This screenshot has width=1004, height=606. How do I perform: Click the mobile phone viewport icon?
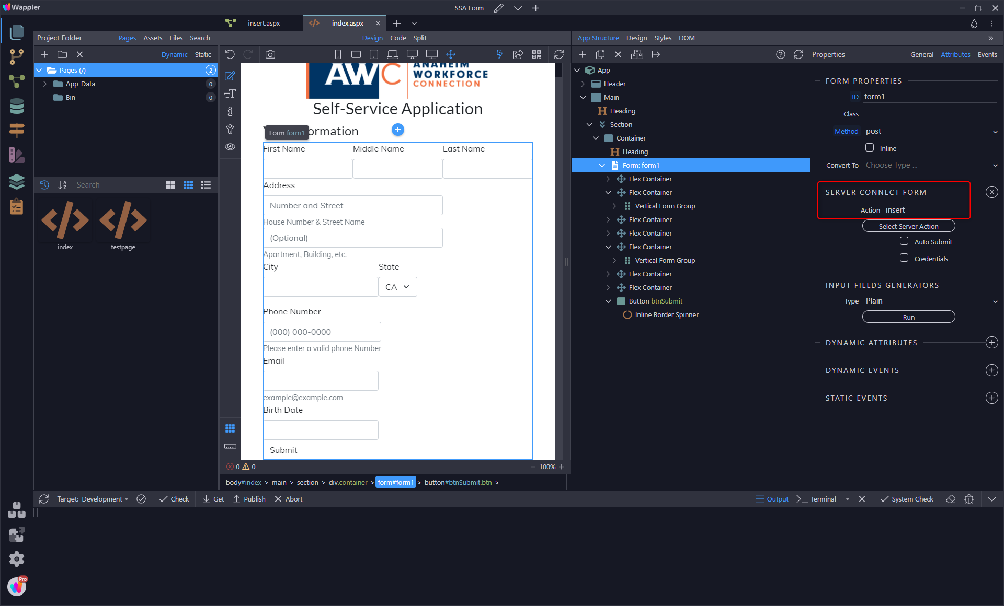(338, 54)
